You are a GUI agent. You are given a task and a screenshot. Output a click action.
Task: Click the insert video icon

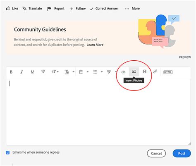tap(144, 71)
